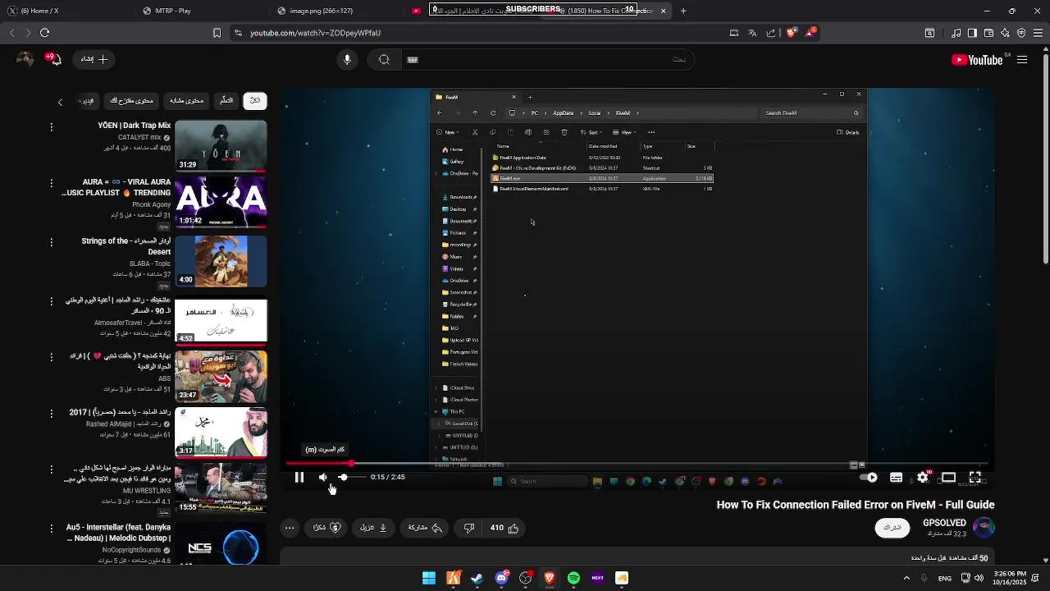Open the Au5 - Interstellar video title
1050x591 pixels.
click(118, 532)
